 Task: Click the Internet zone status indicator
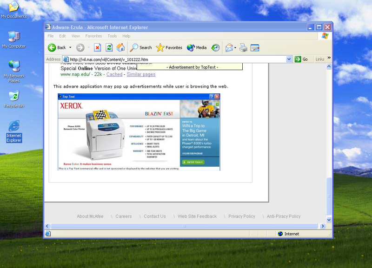pyautogui.click(x=288, y=234)
